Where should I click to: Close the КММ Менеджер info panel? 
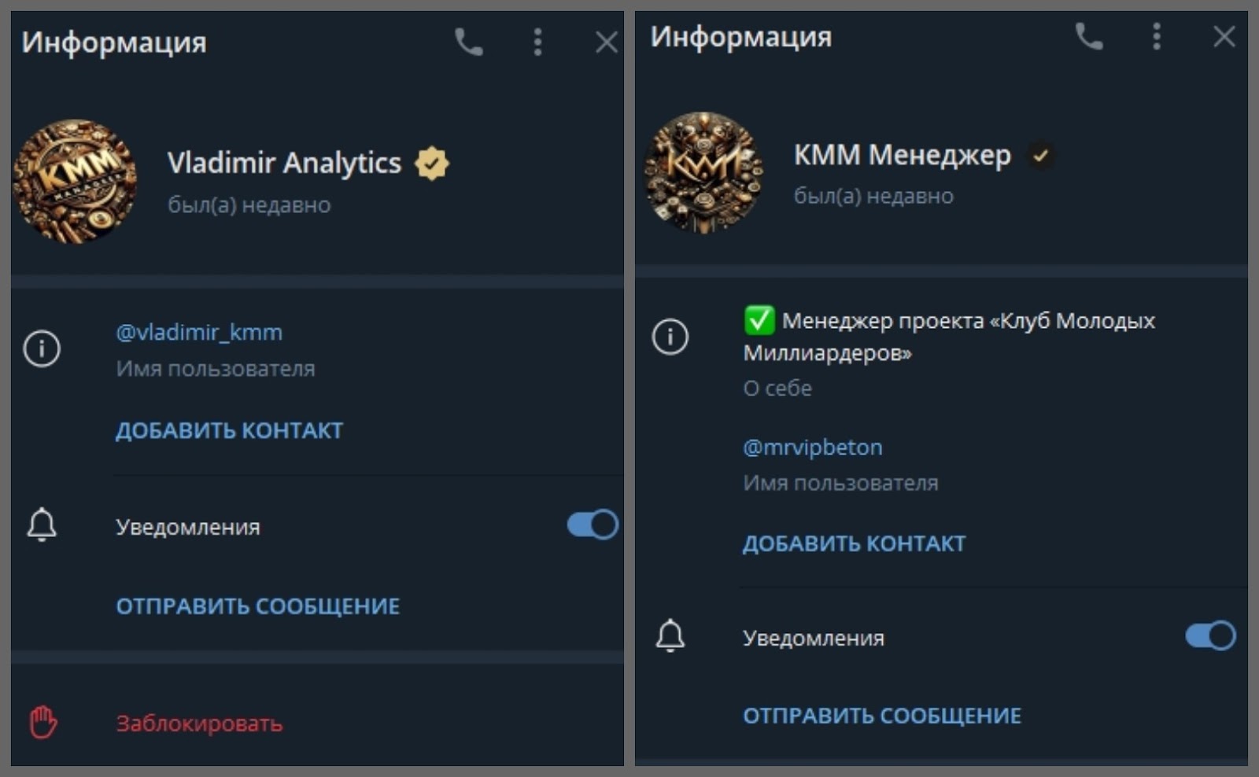pyautogui.click(x=1224, y=36)
